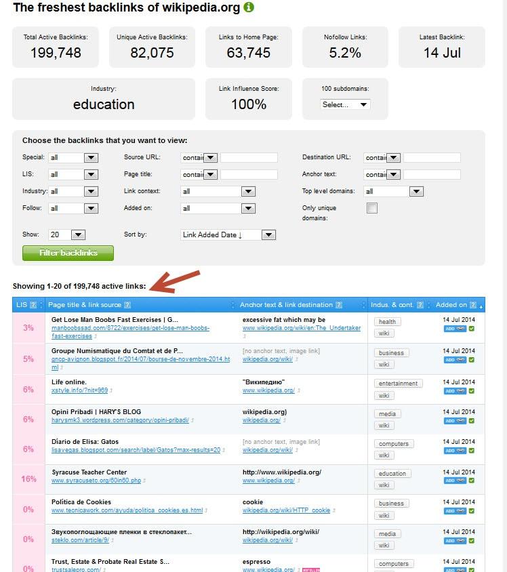Sort by Anchor text & link destination header
This screenshot has width=507, height=572.
[286, 304]
